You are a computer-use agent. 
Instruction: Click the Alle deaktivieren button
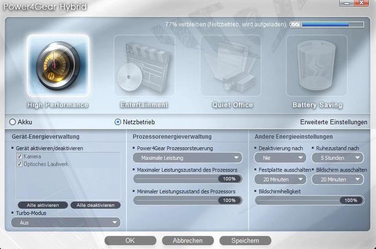click(x=95, y=205)
